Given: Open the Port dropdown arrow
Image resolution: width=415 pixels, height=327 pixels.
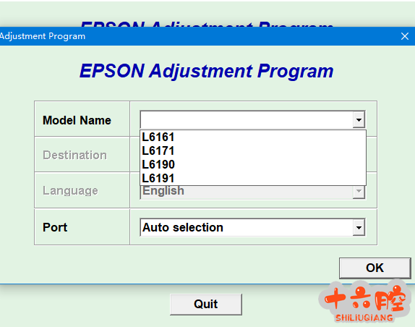Looking at the screenshot, I should (359, 227).
